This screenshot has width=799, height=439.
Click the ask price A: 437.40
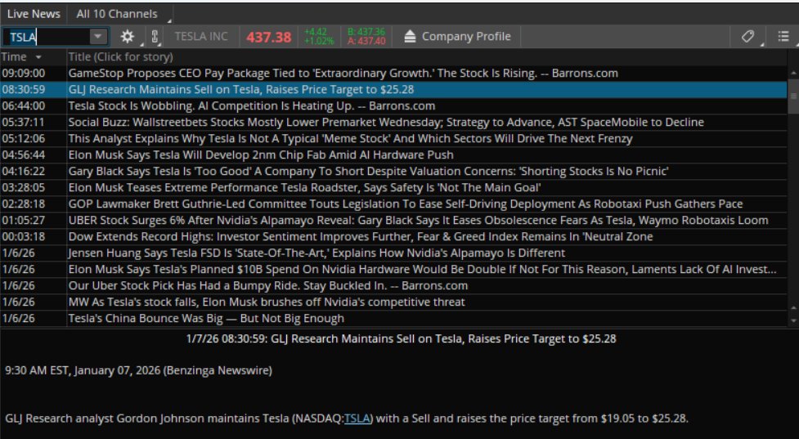(366, 41)
